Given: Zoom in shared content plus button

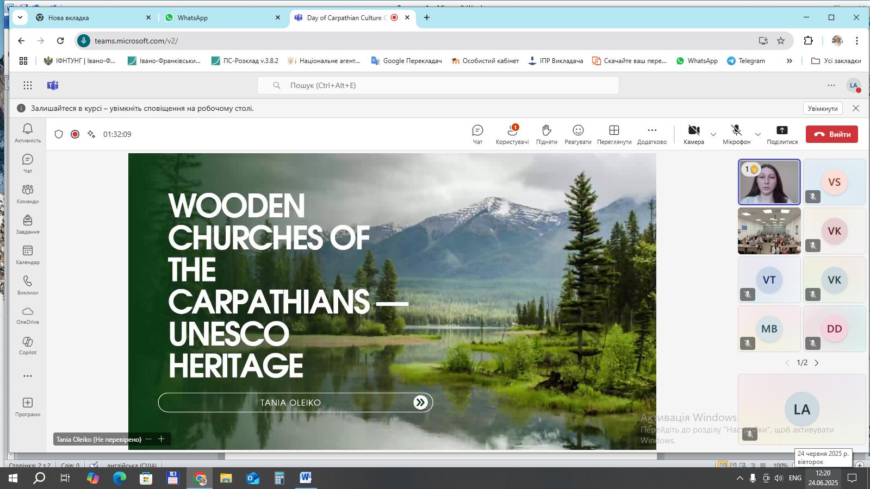Looking at the screenshot, I should point(161,439).
